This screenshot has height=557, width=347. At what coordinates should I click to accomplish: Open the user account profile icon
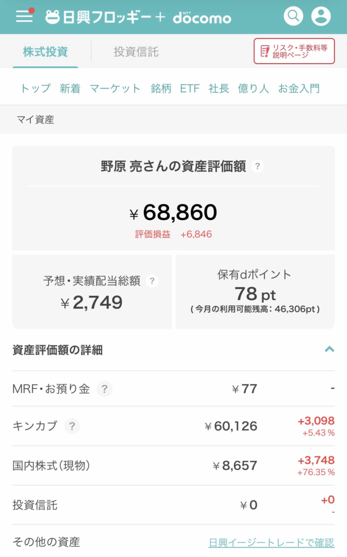pos(321,16)
